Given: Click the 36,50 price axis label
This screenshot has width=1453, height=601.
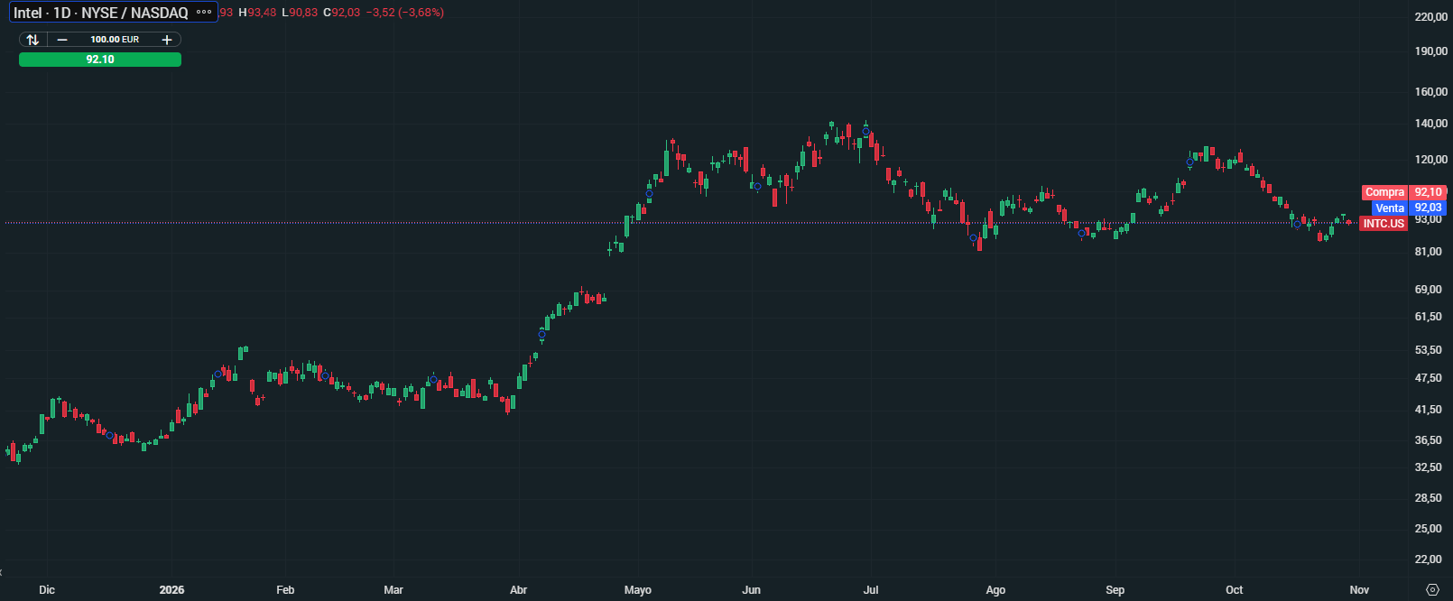Looking at the screenshot, I should [1429, 440].
